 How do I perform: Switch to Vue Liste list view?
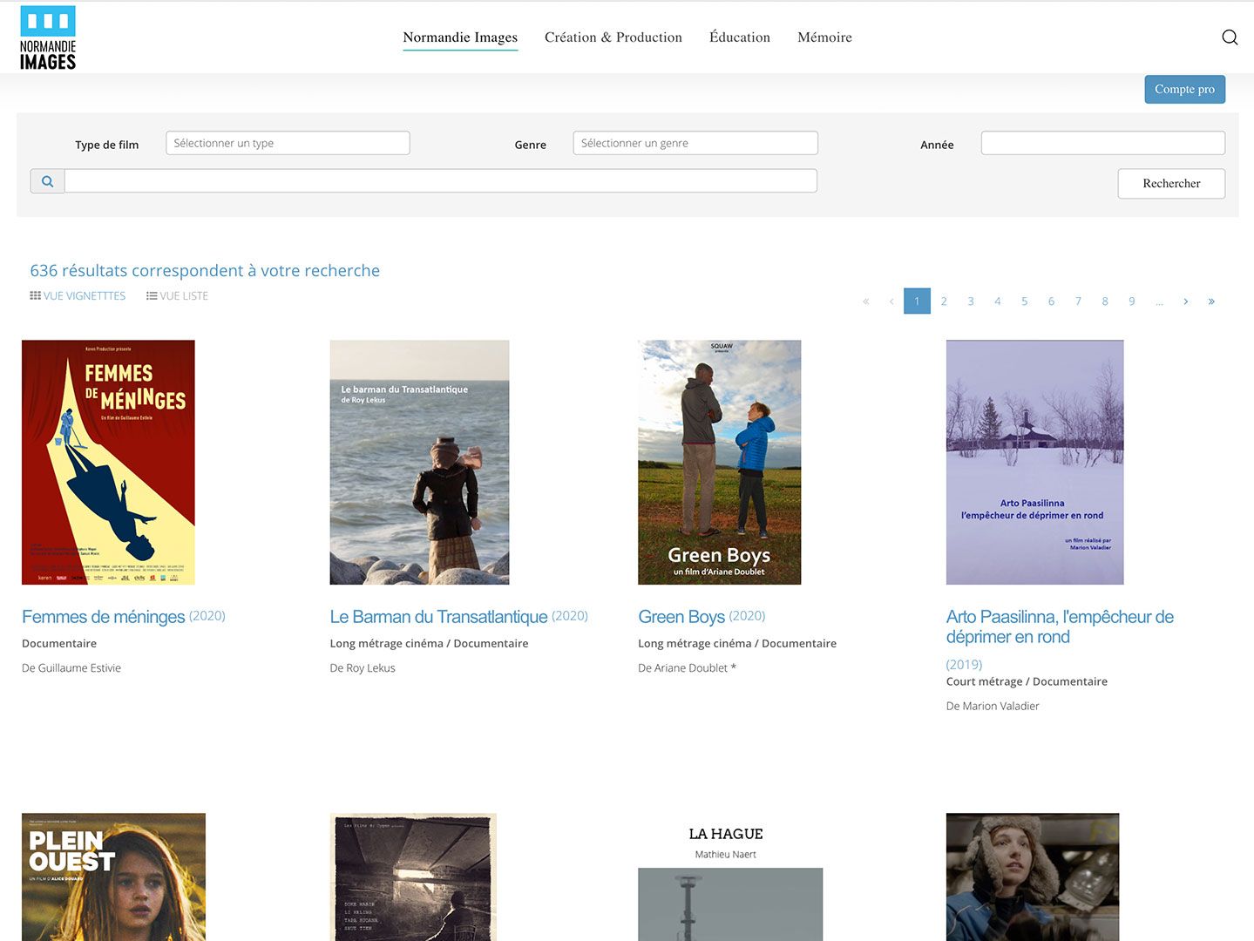coord(177,296)
